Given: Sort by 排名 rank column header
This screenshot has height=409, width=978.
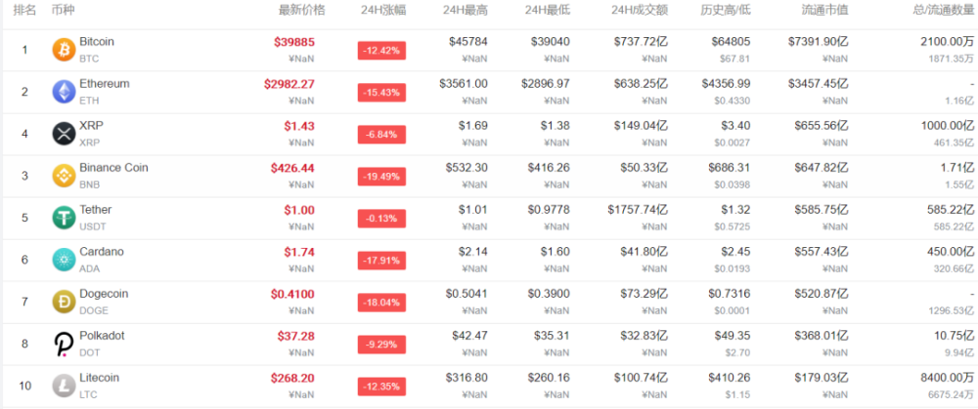Looking at the screenshot, I should 25,10.
